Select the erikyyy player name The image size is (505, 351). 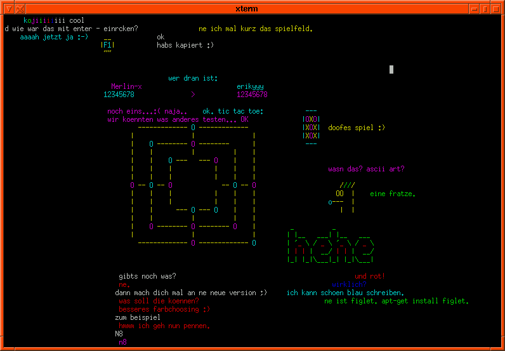(250, 86)
